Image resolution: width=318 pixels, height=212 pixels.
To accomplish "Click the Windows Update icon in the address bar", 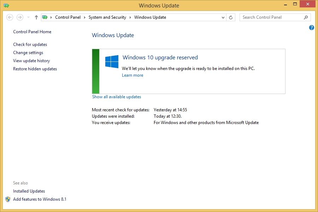I will (45, 17).
